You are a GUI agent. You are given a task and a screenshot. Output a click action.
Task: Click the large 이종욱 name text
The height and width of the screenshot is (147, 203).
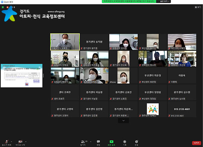tap(182, 75)
